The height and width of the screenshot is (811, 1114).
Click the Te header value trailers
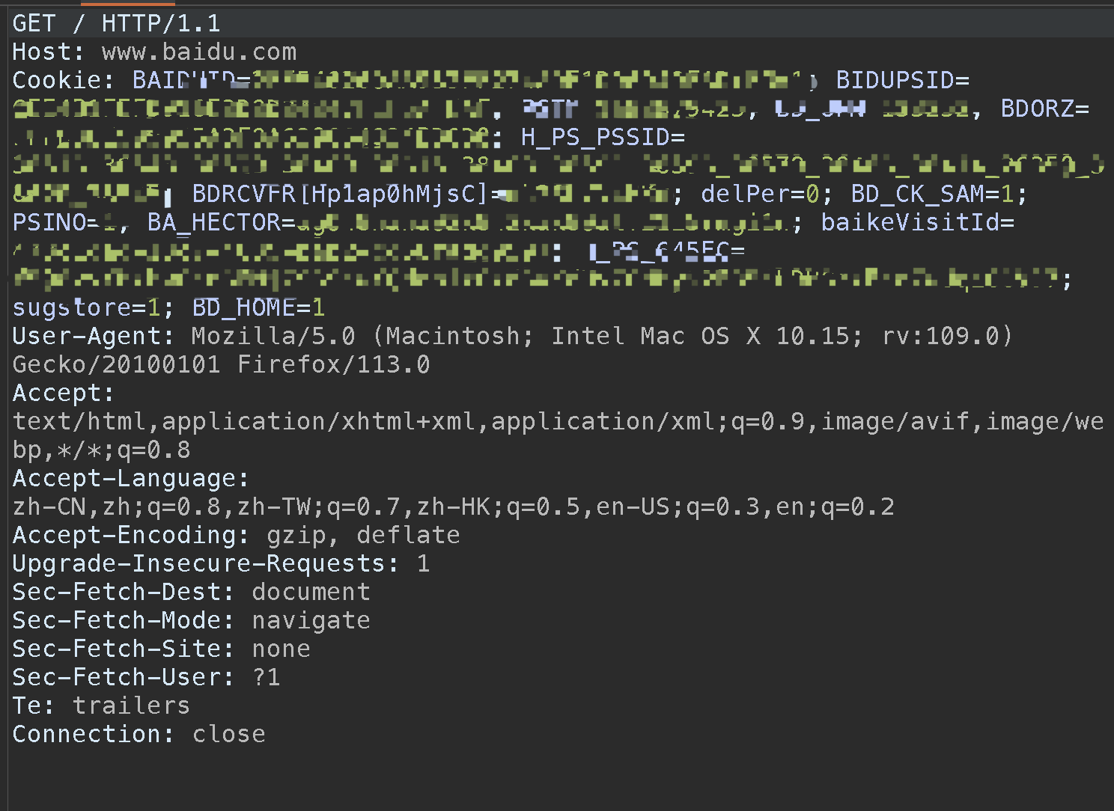click(132, 706)
